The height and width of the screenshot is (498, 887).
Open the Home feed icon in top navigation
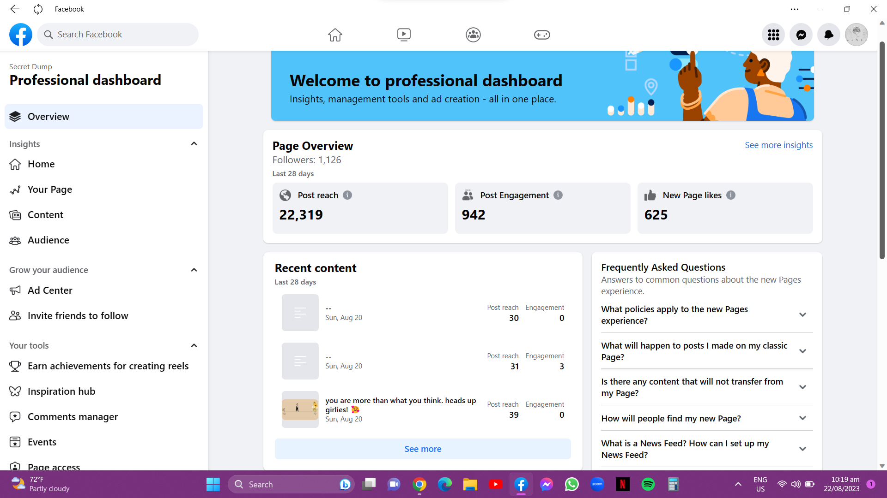tap(335, 35)
